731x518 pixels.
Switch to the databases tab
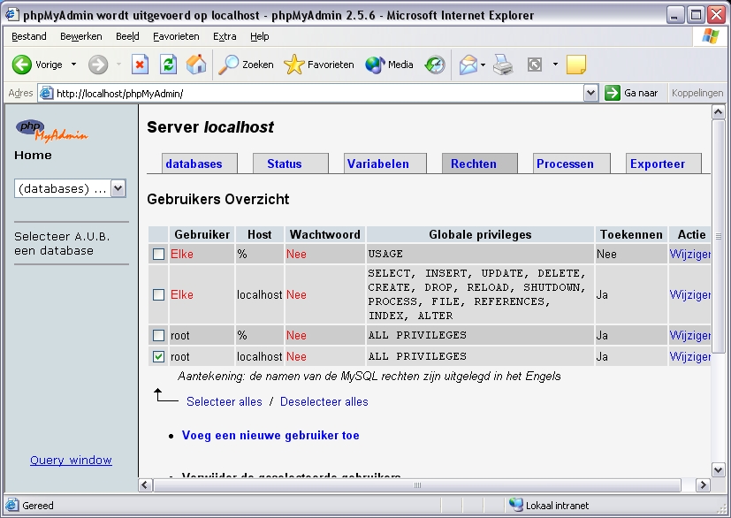coord(200,164)
